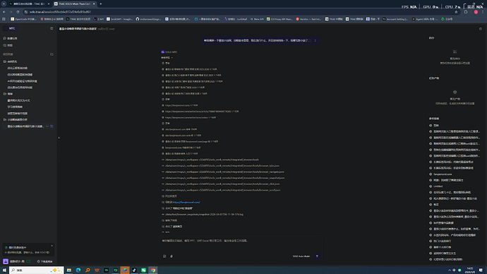
Task: Open the blue fanqienovel.com link in the navigation step
Action: 186,202
